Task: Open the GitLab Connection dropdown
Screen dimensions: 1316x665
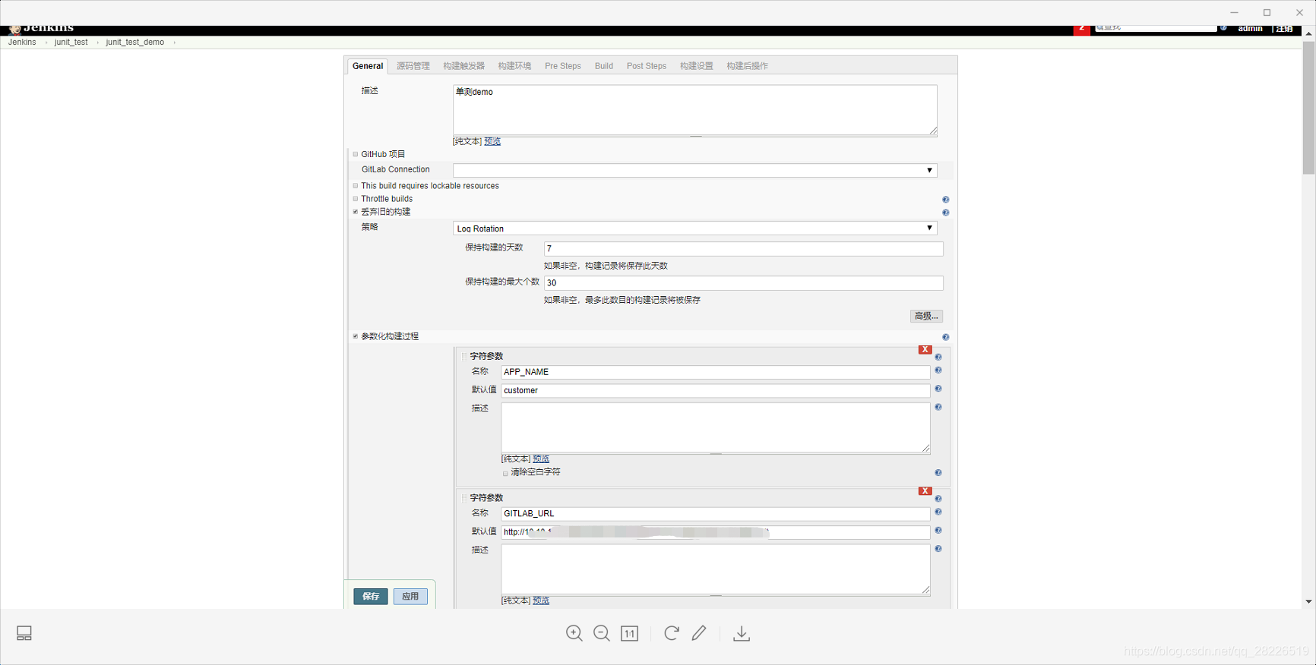Action: pos(695,170)
